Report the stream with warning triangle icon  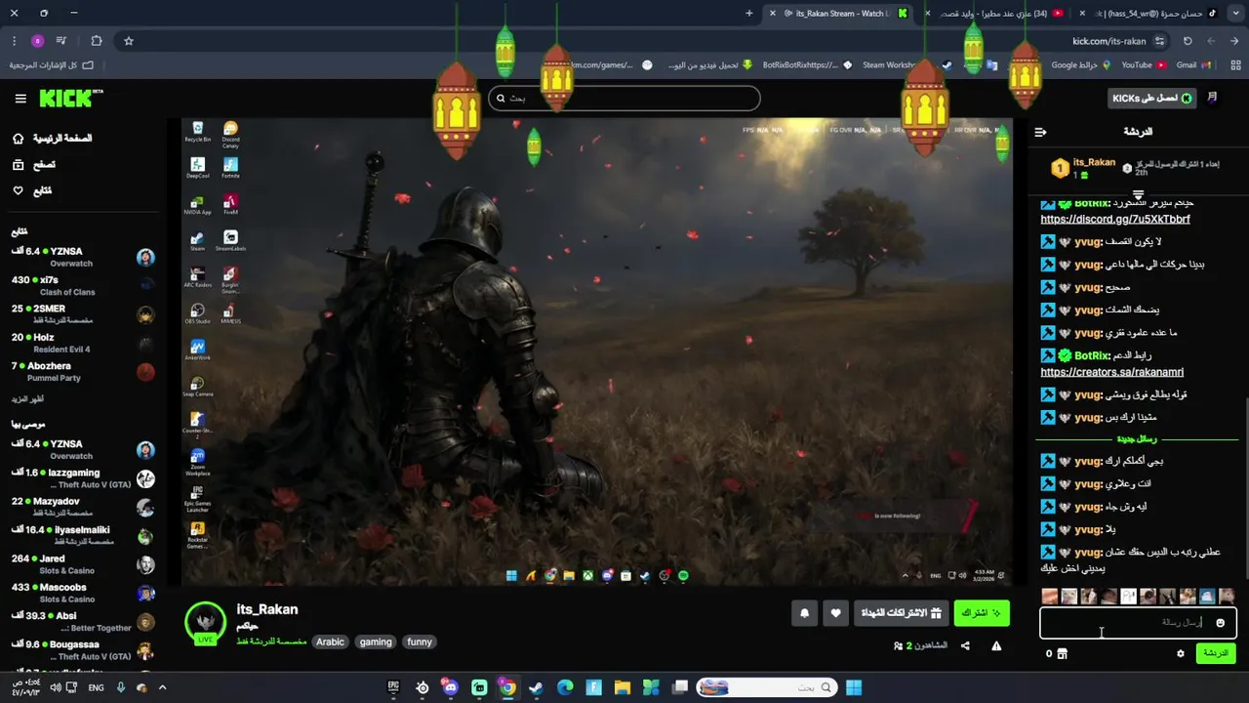[996, 645]
